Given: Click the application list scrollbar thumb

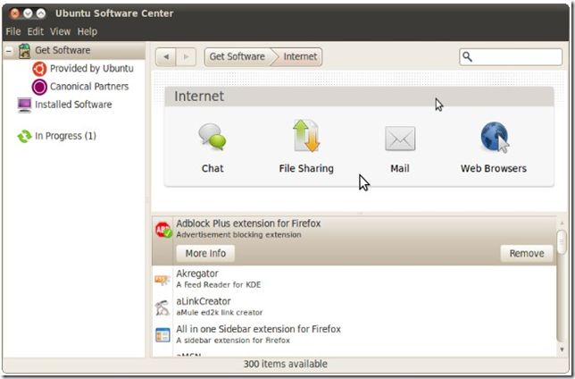Looking at the screenshot, I should pos(561,242).
